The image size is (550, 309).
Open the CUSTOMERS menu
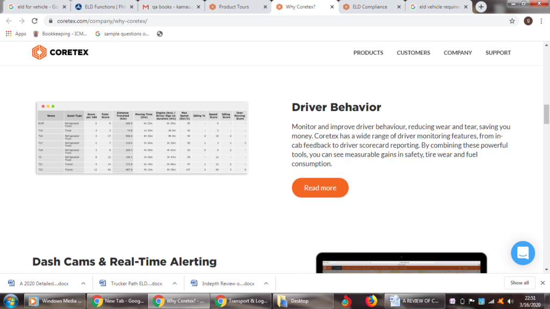coord(413,53)
